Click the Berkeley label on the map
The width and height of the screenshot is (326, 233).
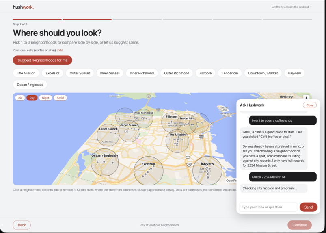point(286,97)
